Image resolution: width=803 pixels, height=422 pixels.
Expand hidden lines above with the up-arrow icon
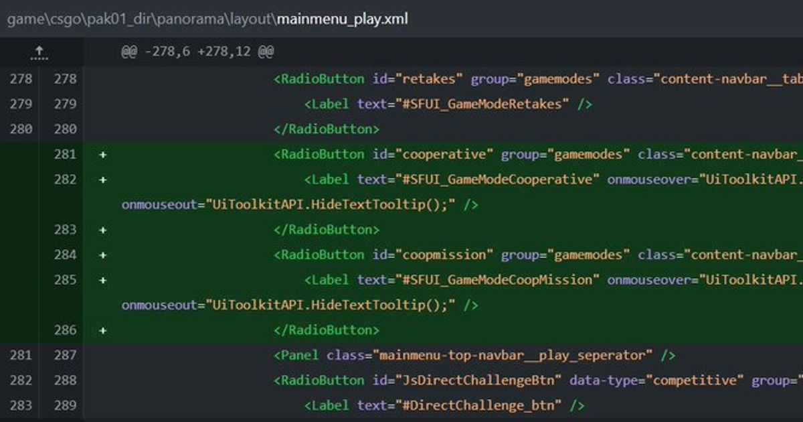point(39,52)
